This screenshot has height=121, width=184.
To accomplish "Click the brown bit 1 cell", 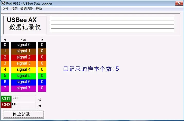I will point(5,52).
